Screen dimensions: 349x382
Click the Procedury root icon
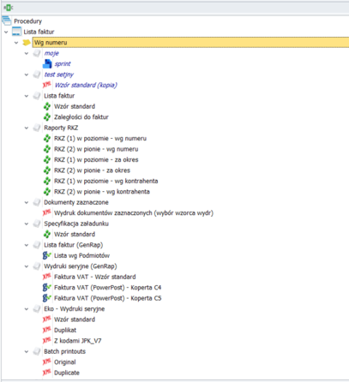(7, 21)
